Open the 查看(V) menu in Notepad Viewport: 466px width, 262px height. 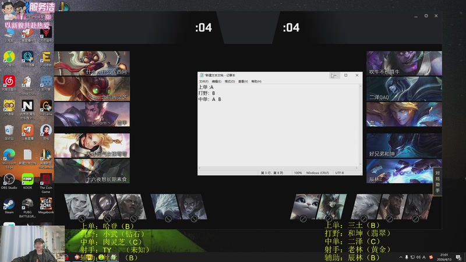pos(243,82)
